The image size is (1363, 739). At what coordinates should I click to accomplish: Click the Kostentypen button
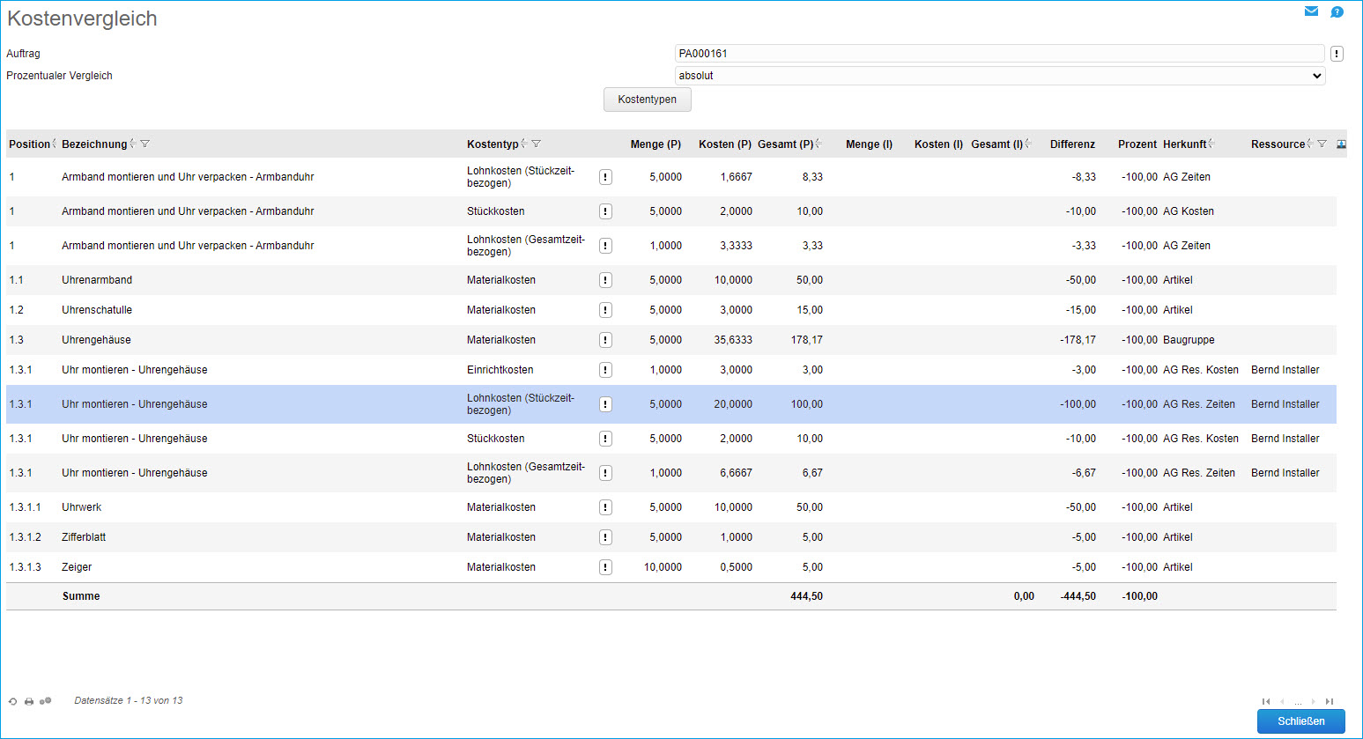coord(647,100)
